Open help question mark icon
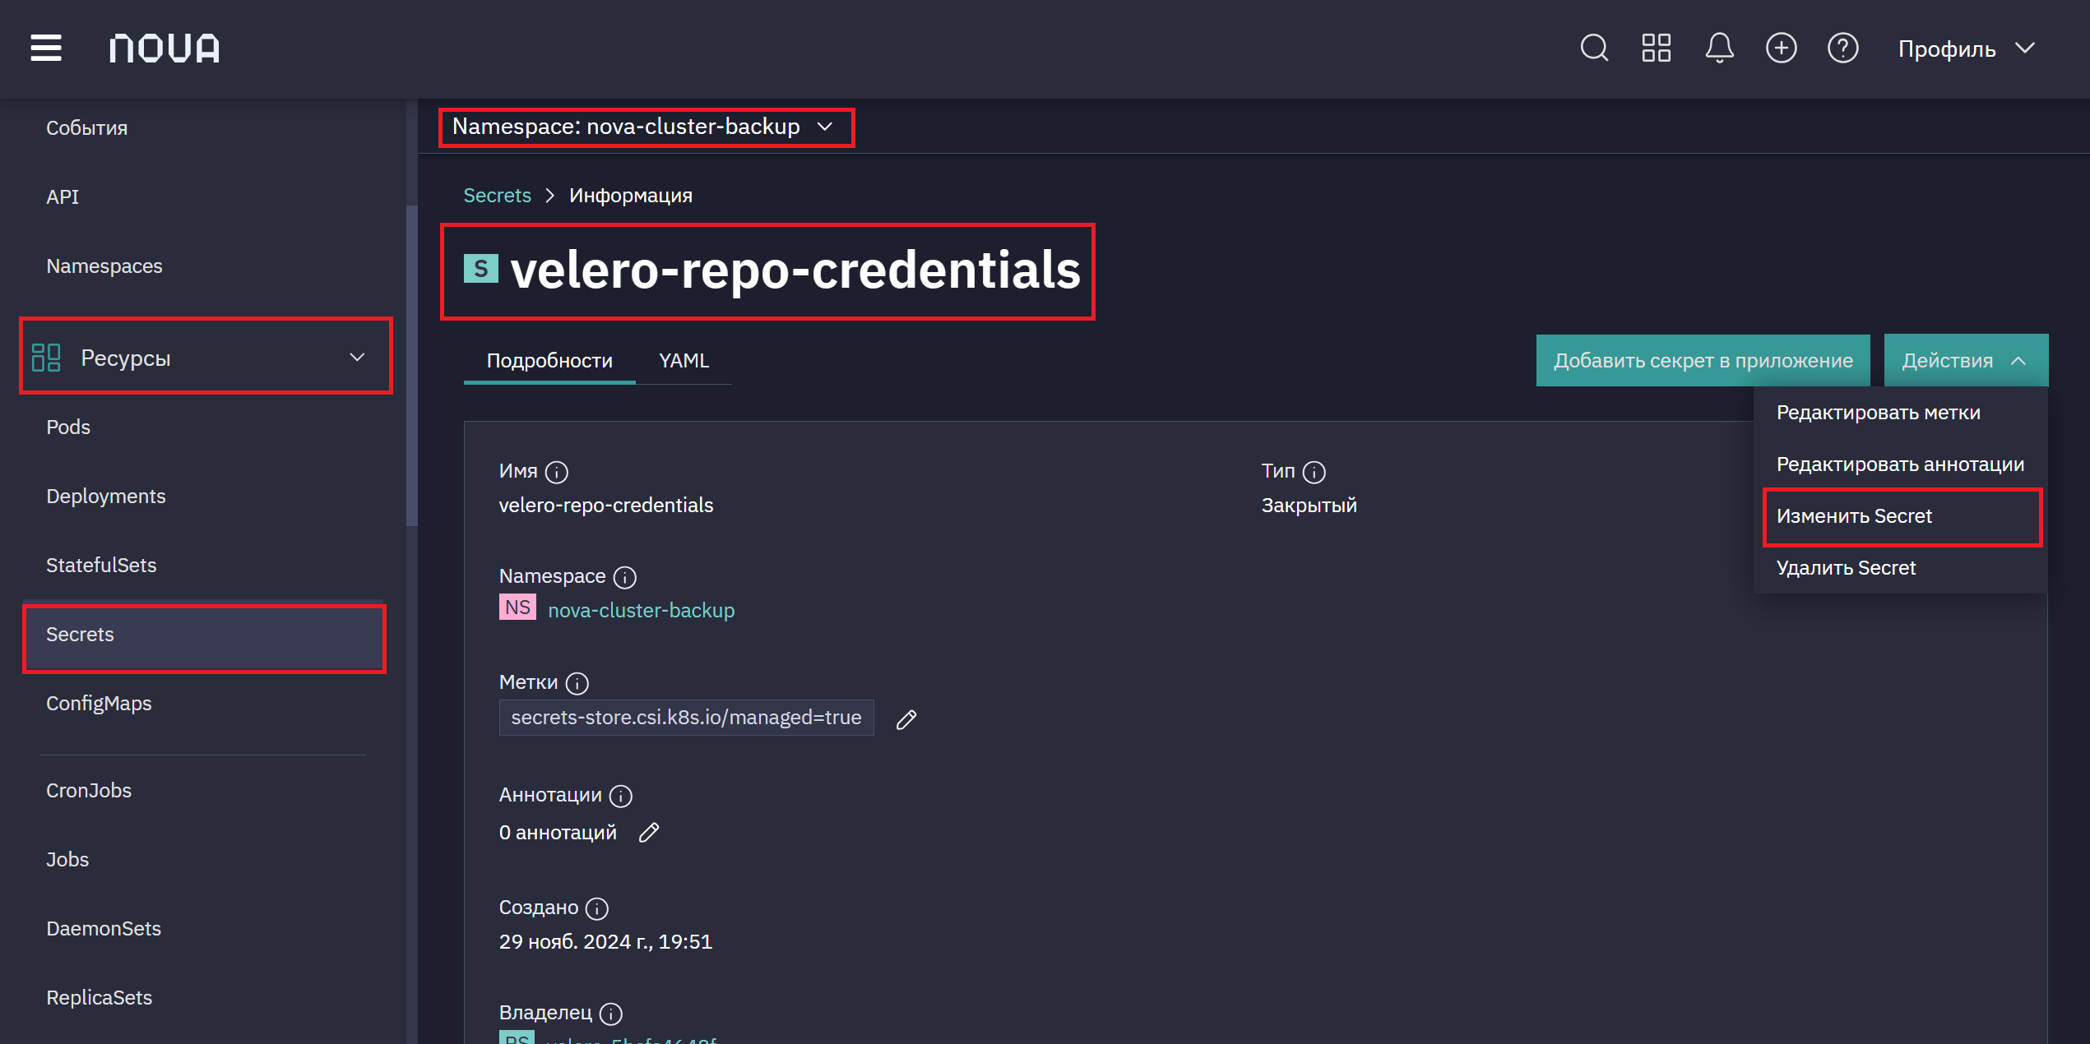The height and width of the screenshot is (1044, 2090). coord(1843,48)
